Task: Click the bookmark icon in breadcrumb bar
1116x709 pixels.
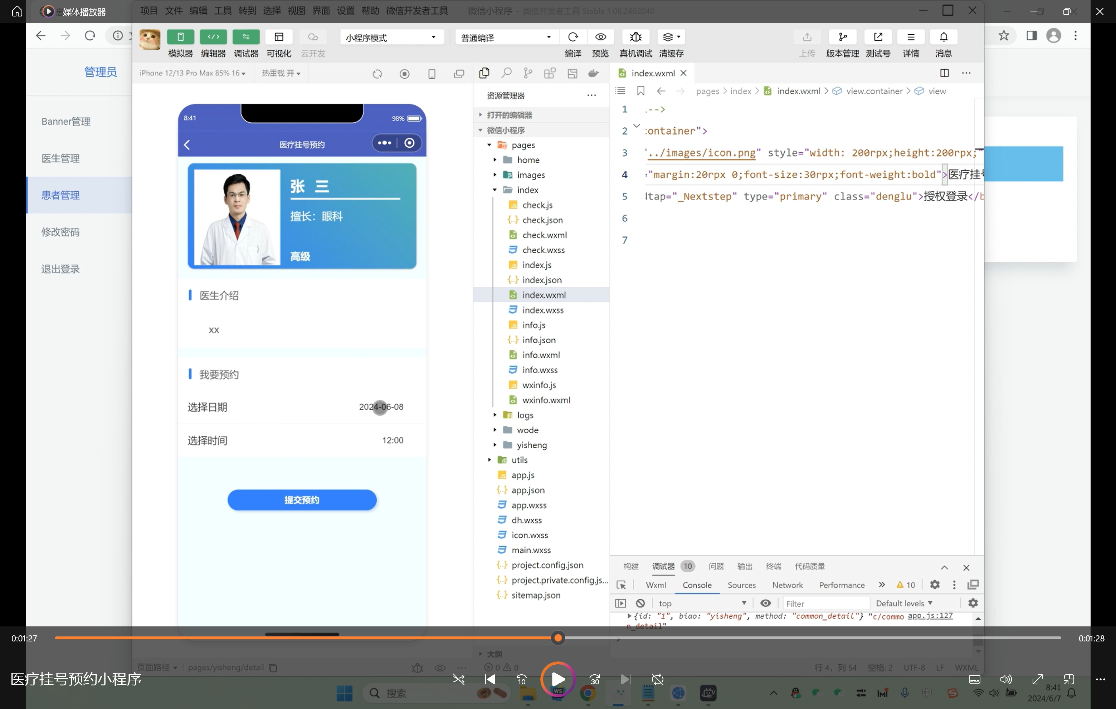Action: pos(640,91)
